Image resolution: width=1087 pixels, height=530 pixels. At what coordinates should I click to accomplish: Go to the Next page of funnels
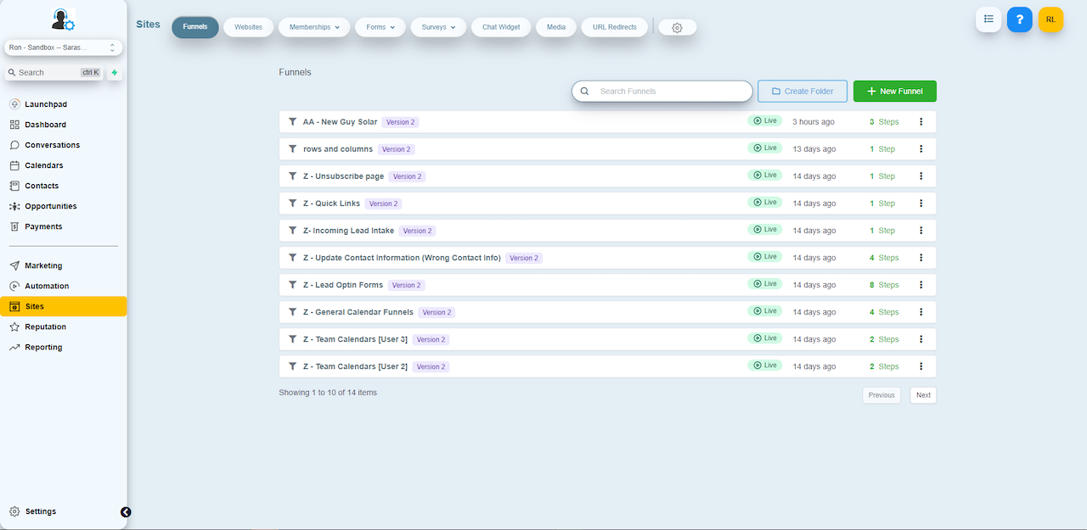(923, 395)
